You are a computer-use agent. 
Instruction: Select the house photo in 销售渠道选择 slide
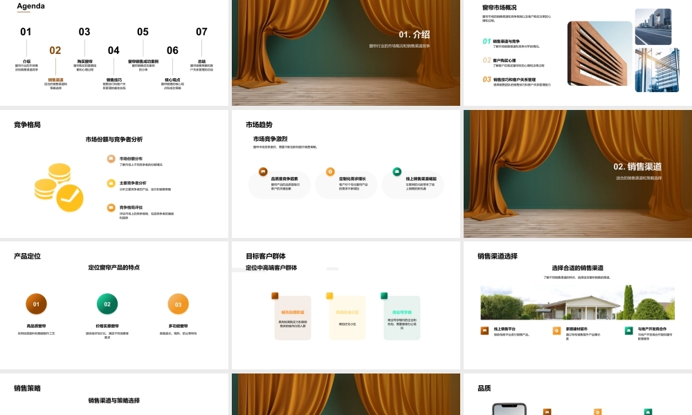[x=577, y=302]
